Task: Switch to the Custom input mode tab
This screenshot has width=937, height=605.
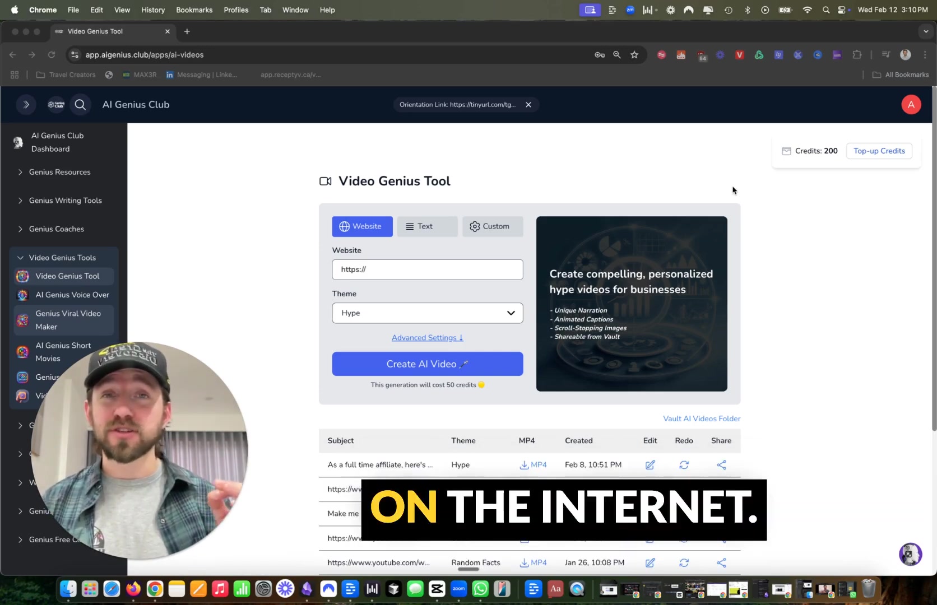Action: coord(493,226)
